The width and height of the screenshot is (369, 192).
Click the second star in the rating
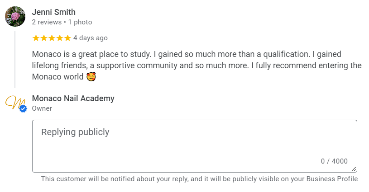click(44, 38)
